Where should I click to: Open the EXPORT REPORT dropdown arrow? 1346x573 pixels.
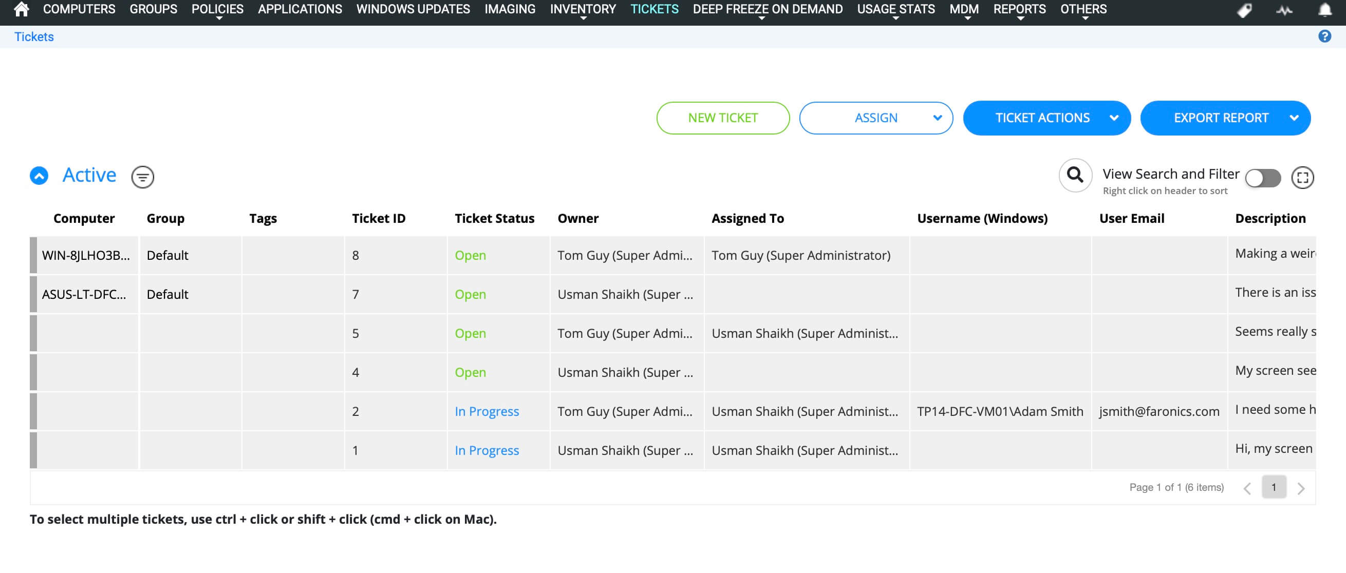pyautogui.click(x=1294, y=118)
